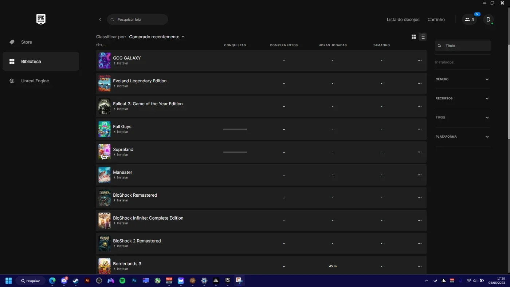The image size is (510, 287).
Task: Go back with the arrow icon
Action: click(100, 19)
